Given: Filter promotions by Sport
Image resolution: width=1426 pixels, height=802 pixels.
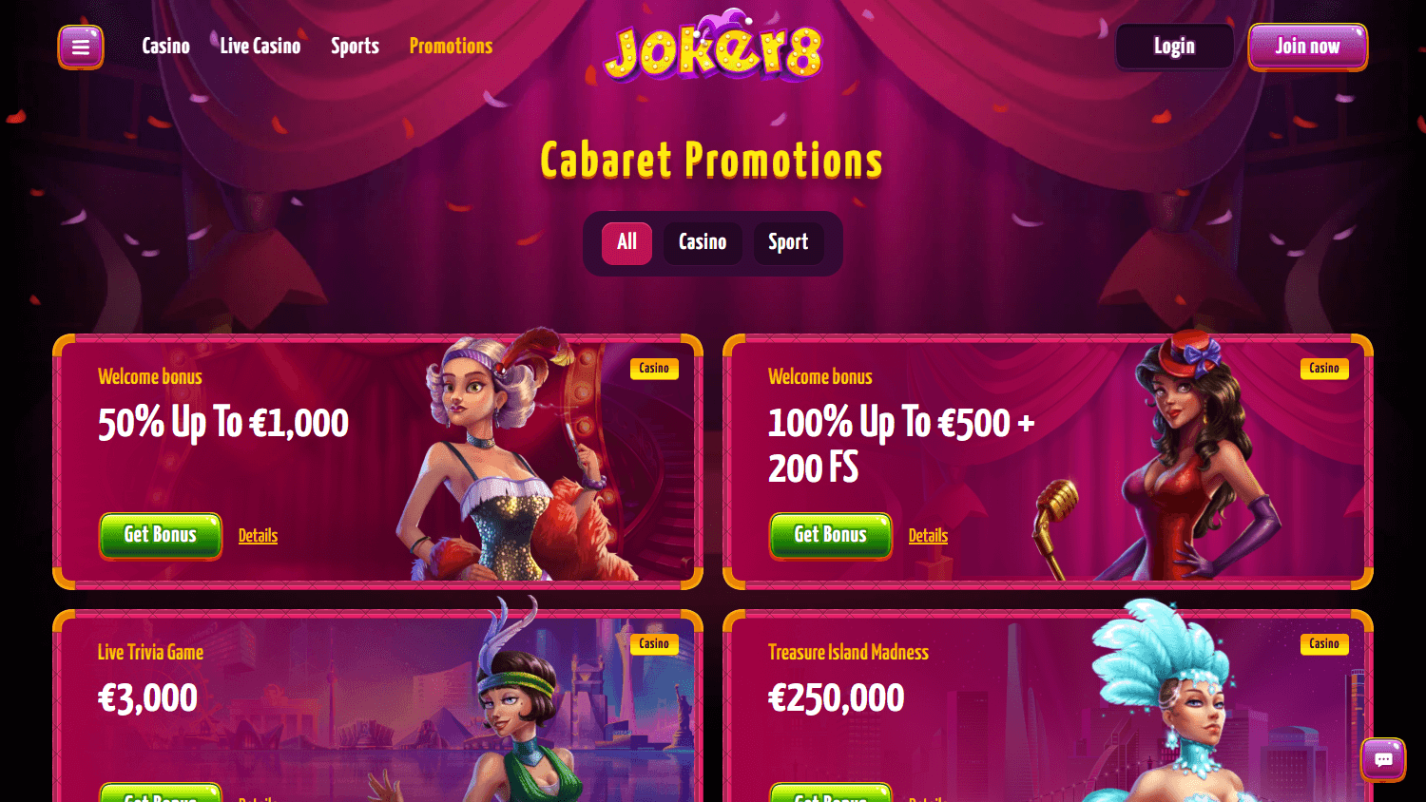Looking at the screenshot, I should pos(788,243).
